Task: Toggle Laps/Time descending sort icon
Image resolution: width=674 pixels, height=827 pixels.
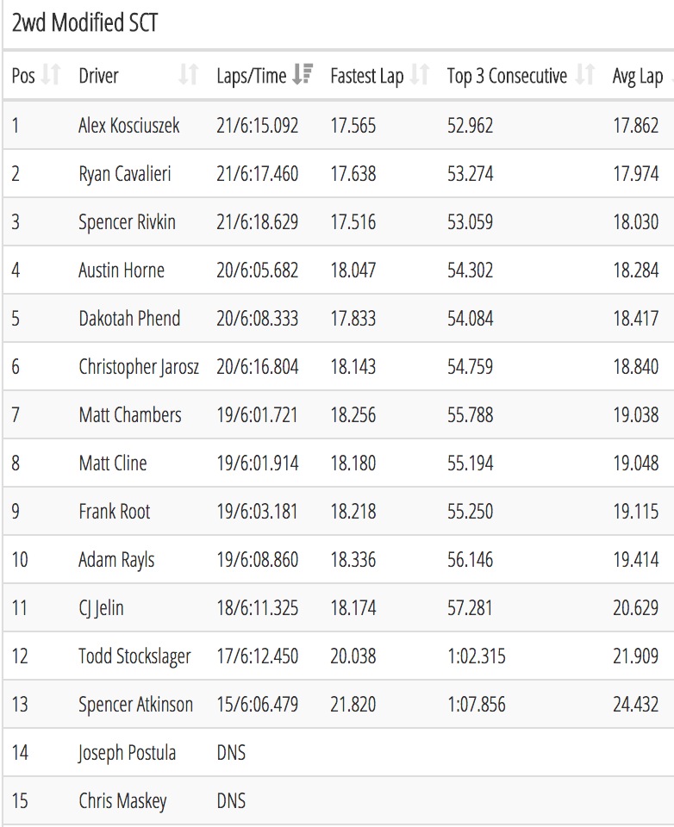Action: 303,75
